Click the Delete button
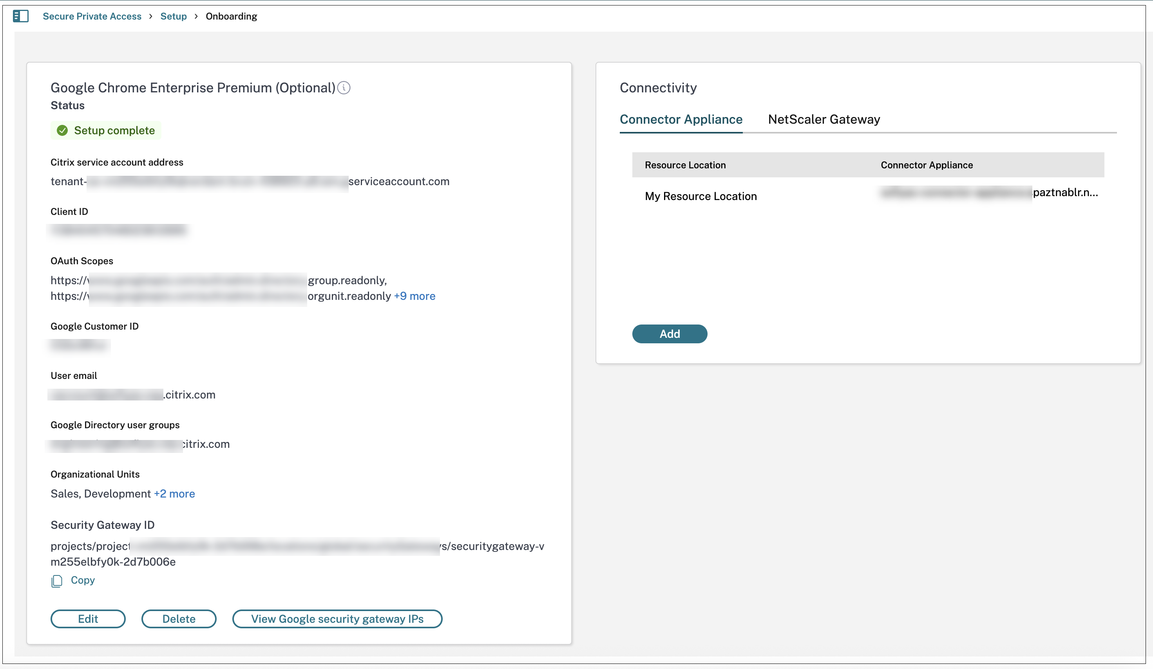 (179, 619)
